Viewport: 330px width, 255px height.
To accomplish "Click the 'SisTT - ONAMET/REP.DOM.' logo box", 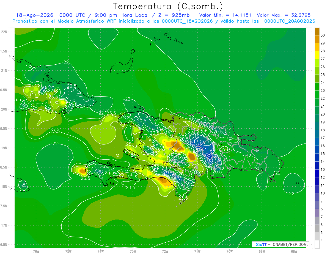I will (x=280, y=244).
